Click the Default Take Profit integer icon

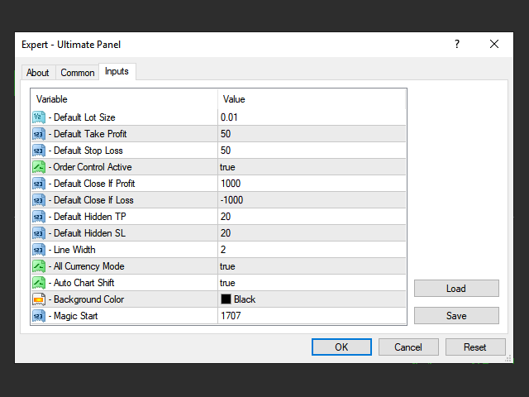[38, 134]
